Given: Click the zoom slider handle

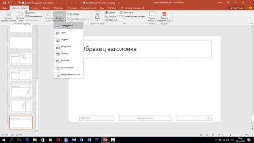Looking at the screenshot, I should pyautogui.click(x=230, y=135).
